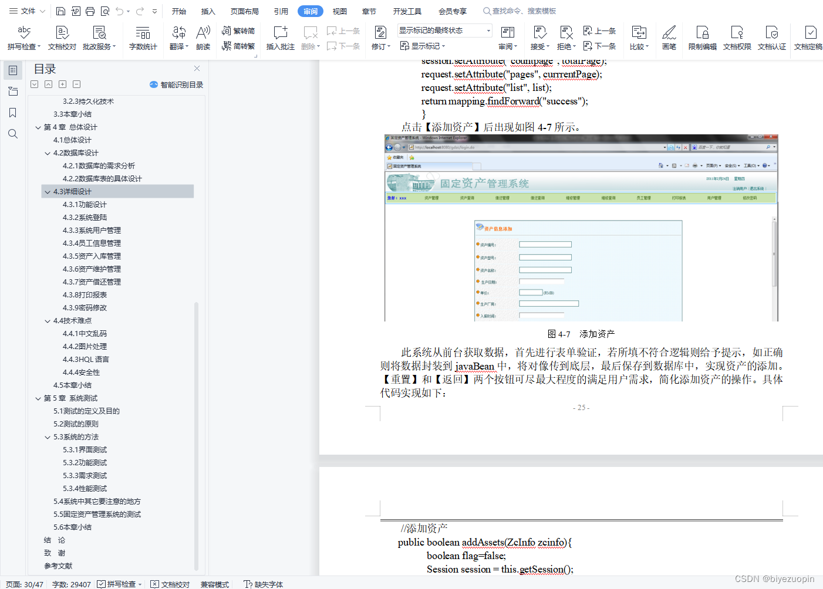Click the 图4-7 添加资产 screenshot image
Screen dimensions: 823x589
pos(581,228)
